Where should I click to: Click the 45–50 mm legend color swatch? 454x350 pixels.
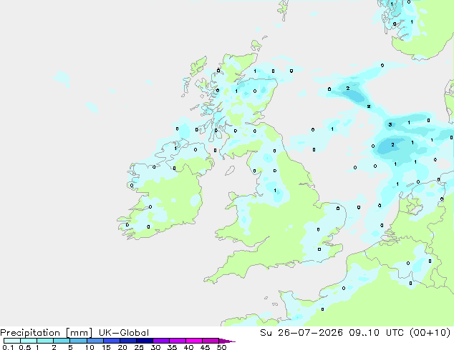(x=211, y=341)
